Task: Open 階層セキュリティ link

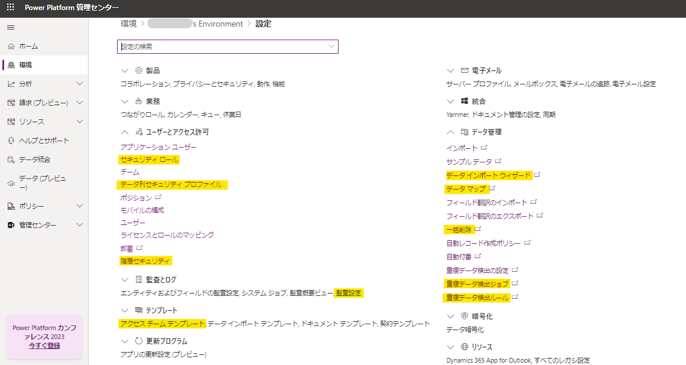Action: 145,261
